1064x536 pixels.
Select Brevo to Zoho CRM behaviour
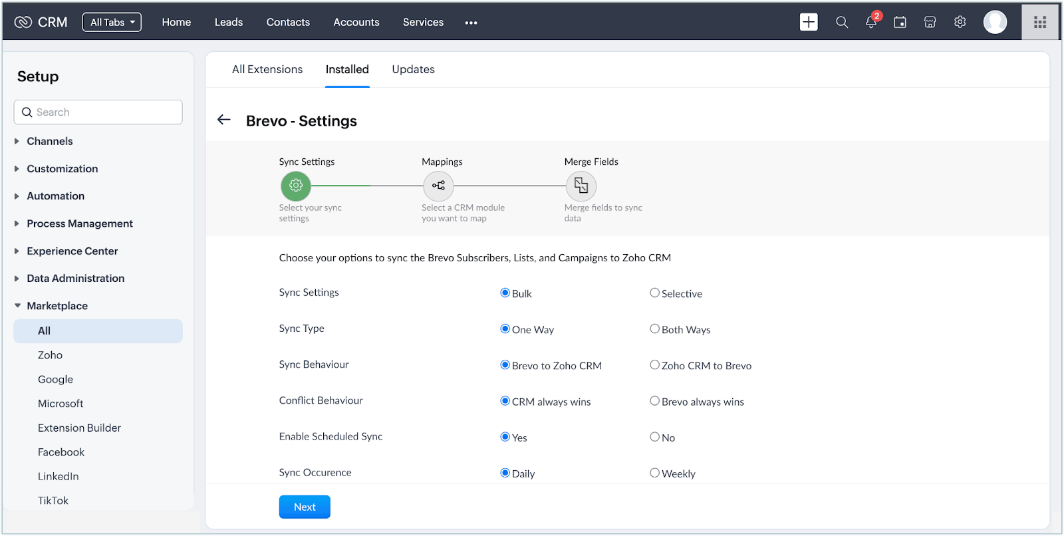(x=505, y=364)
